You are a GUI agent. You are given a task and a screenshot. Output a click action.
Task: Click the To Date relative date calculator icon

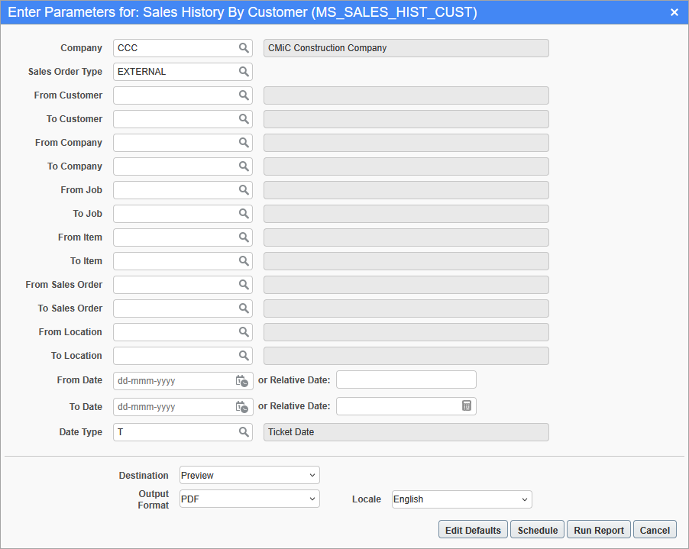pos(467,406)
